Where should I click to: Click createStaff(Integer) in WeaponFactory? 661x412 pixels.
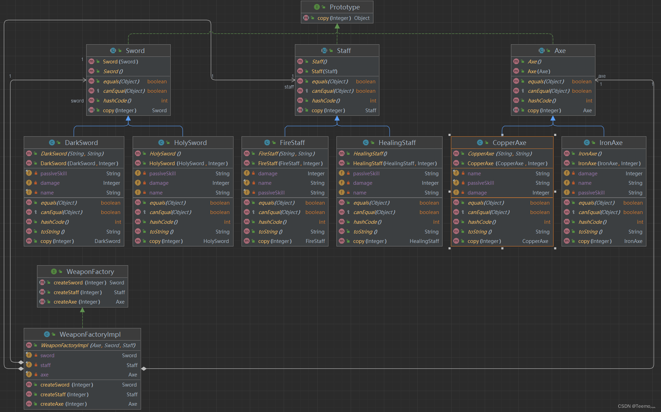[82, 292]
